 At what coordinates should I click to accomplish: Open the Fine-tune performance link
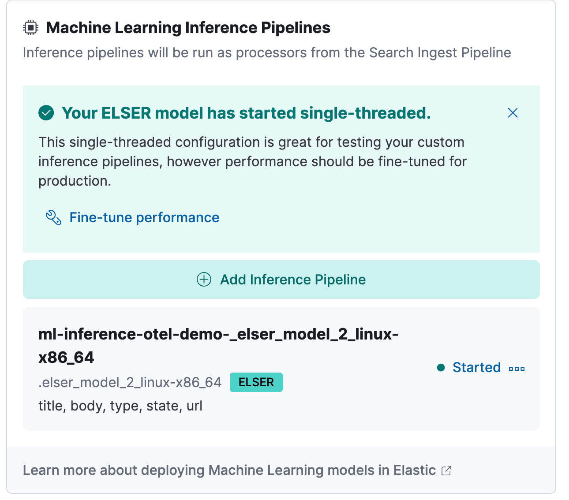144,217
